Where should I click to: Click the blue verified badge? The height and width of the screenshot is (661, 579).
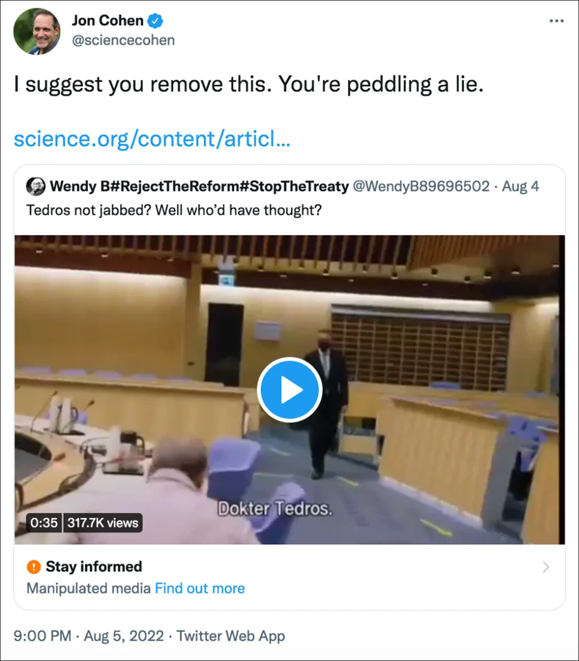click(155, 21)
